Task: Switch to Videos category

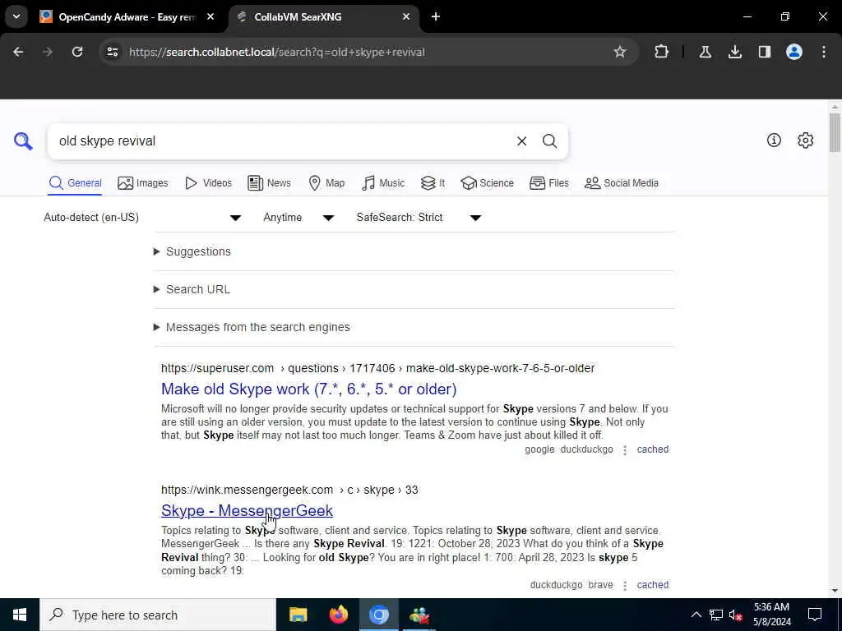Action: click(x=208, y=183)
